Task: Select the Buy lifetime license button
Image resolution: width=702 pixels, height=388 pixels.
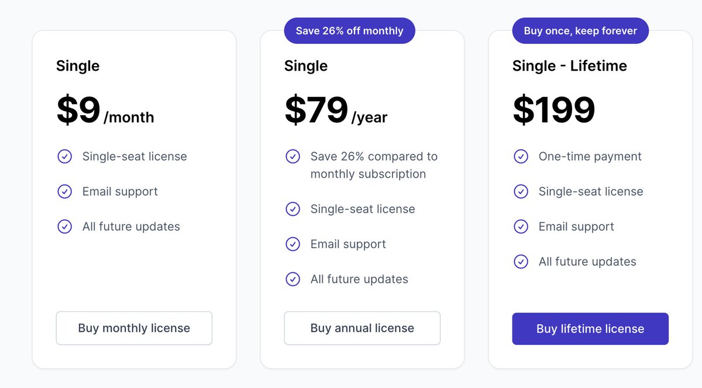Action: click(x=590, y=329)
